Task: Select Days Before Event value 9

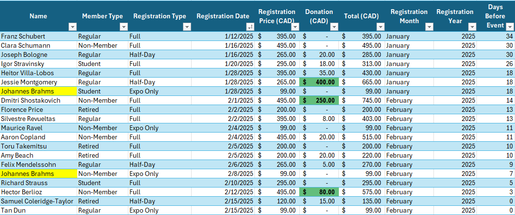Action: tap(496, 164)
